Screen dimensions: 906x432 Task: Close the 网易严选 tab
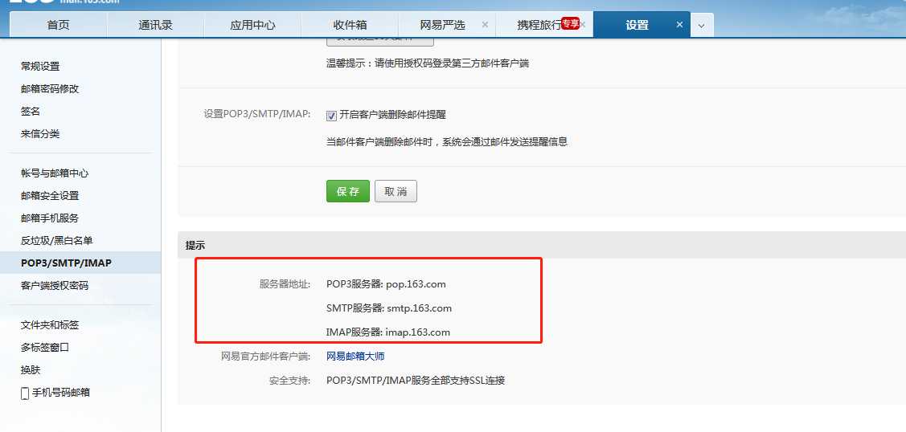485,25
